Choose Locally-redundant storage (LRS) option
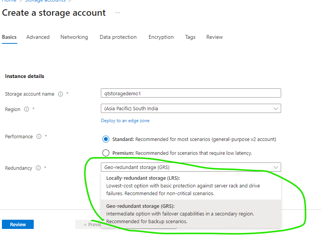 (191, 186)
